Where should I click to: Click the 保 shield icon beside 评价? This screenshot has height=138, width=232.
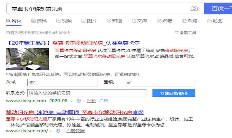pyautogui.click(x=79, y=101)
